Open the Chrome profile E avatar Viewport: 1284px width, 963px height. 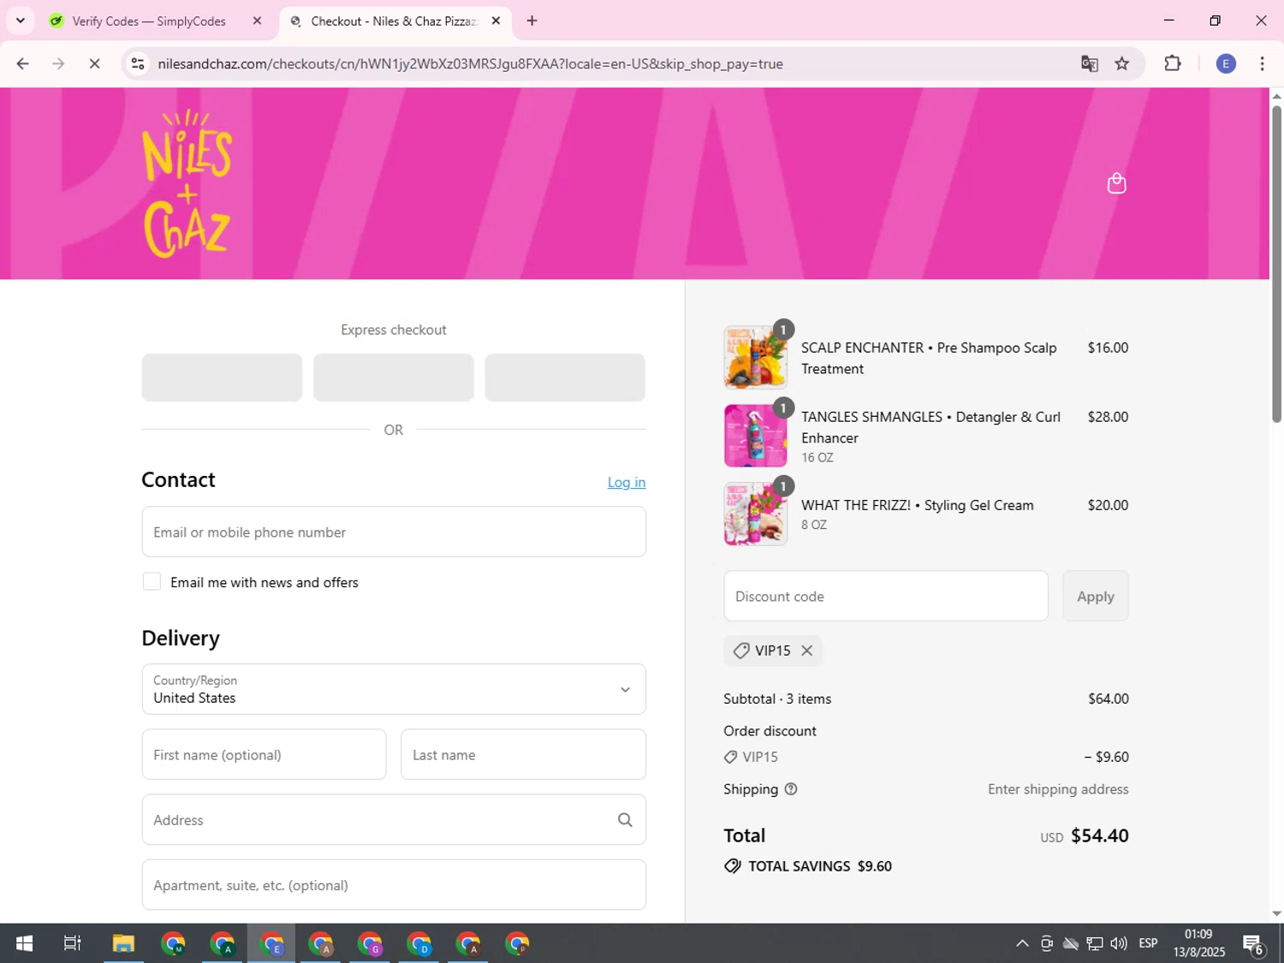1226,63
